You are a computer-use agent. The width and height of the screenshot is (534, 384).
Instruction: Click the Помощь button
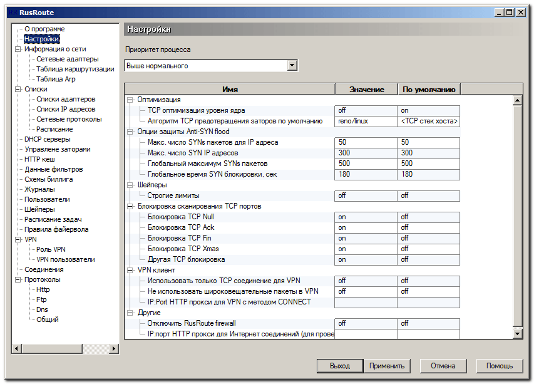coord(500,366)
